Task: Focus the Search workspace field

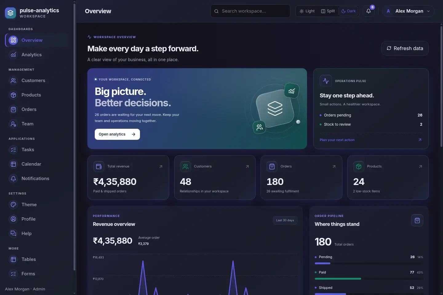Action: tap(250, 11)
